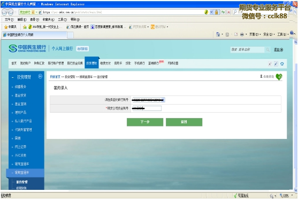The width and height of the screenshot is (298, 199).
Task: Select the 转账汇款 navigation tab
Action: (39, 63)
